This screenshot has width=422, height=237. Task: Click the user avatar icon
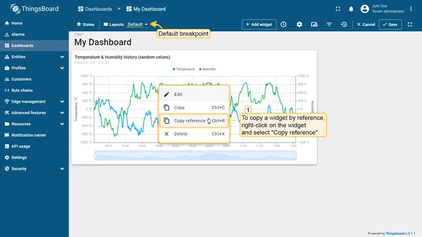pyautogui.click(x=365, y=9)
